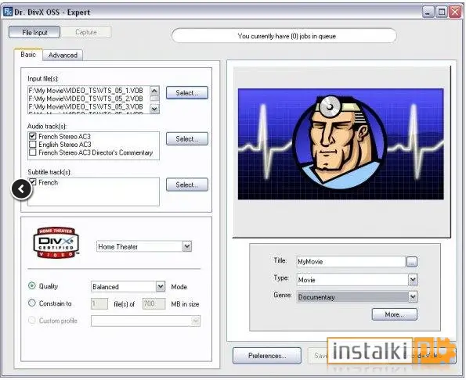
Task: Minimize the Dr. DivX window
Action: [428, 13]
